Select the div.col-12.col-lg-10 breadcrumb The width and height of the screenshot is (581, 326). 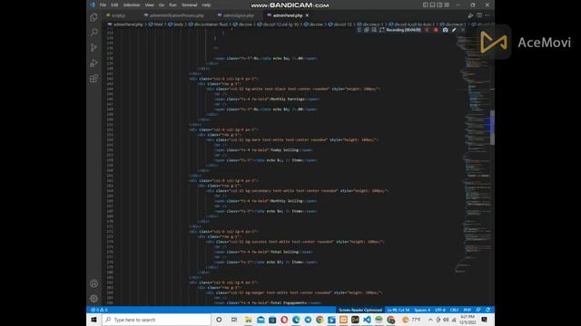[278, 24]
